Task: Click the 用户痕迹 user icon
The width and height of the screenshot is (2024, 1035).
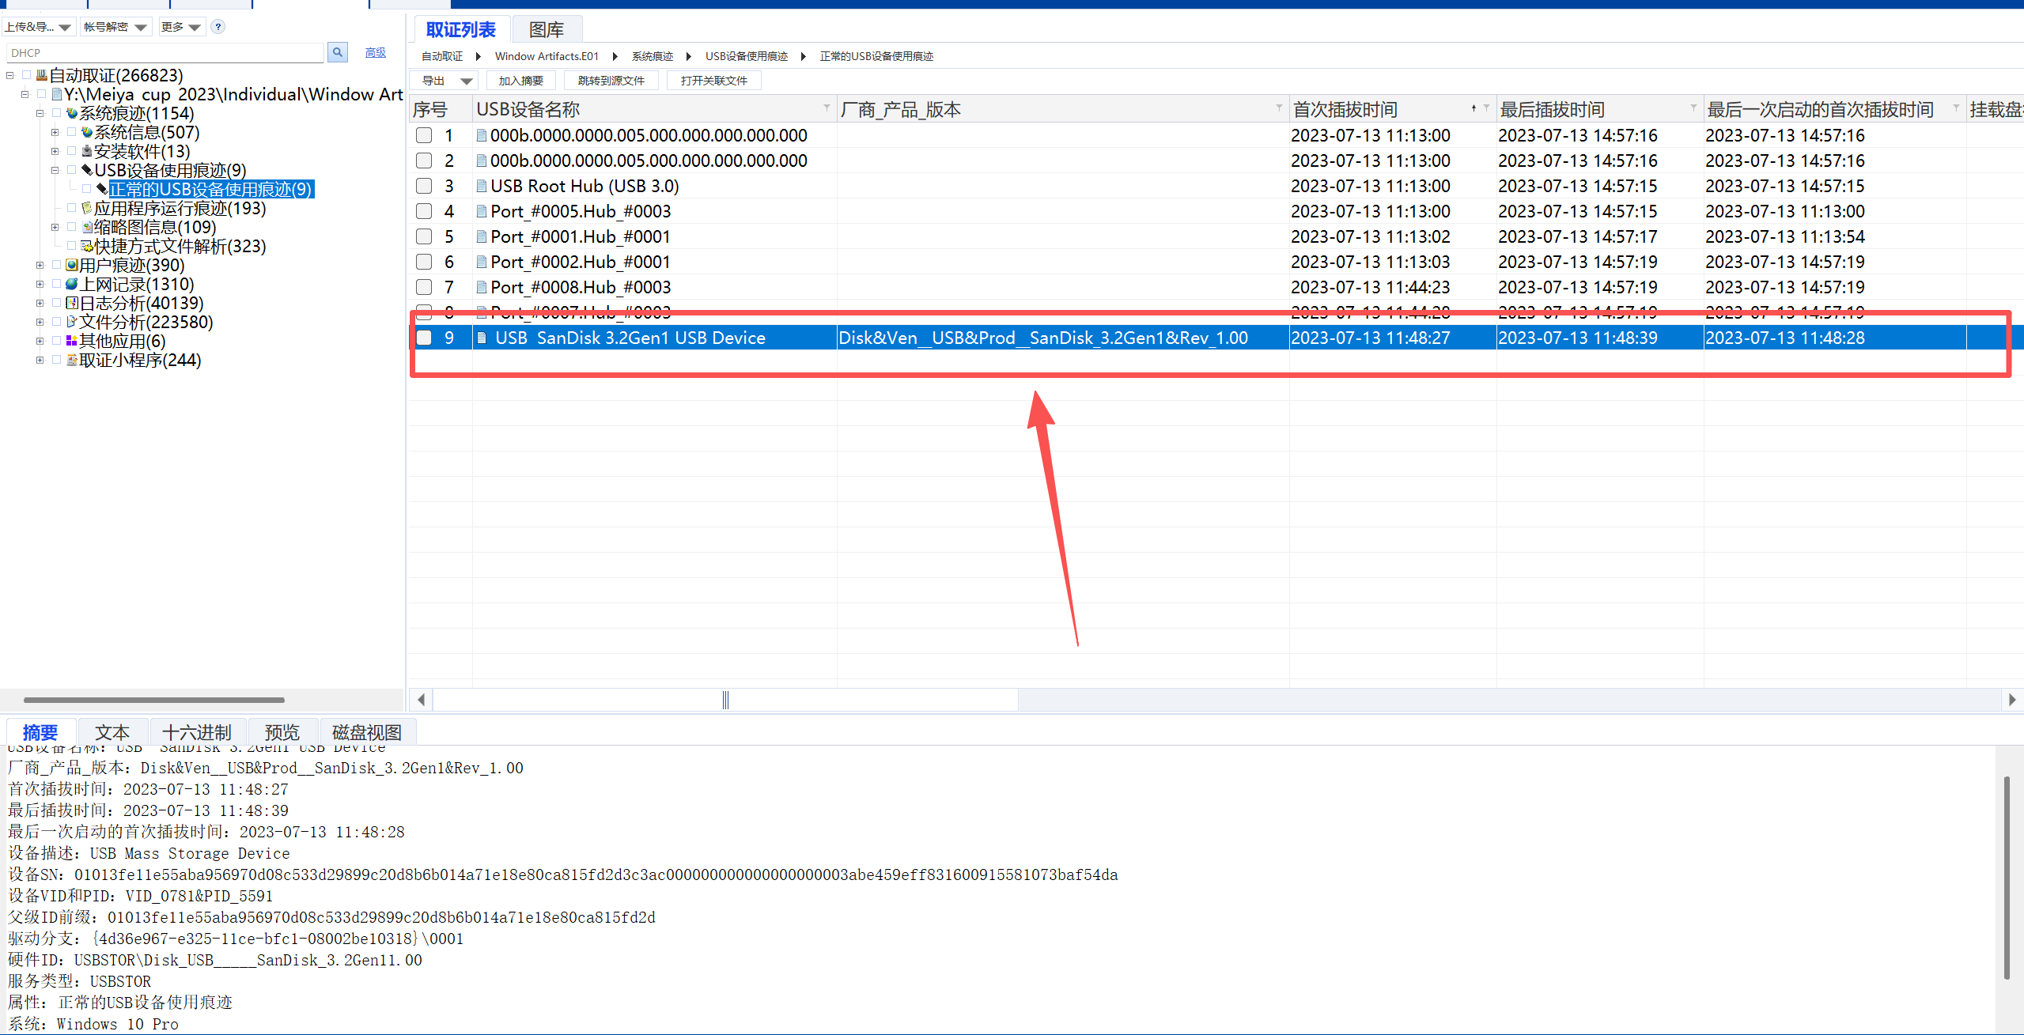Action: click(72, 265)
